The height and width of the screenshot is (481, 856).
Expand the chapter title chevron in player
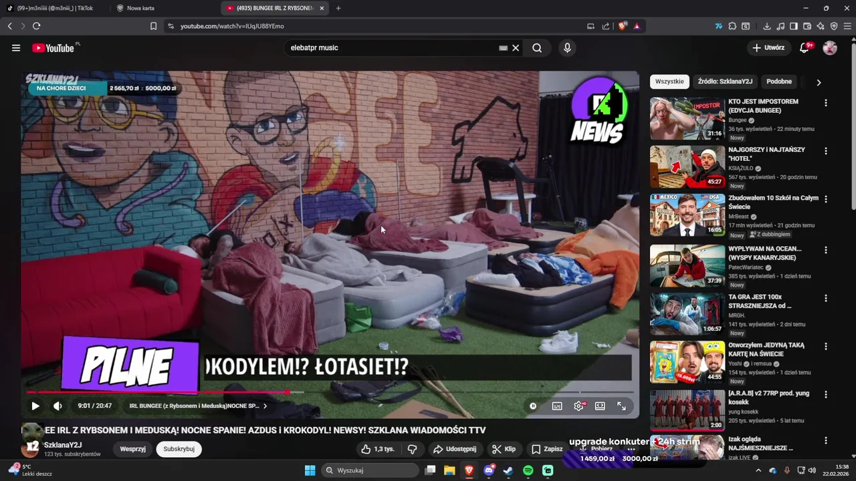(x=265, y=406)
